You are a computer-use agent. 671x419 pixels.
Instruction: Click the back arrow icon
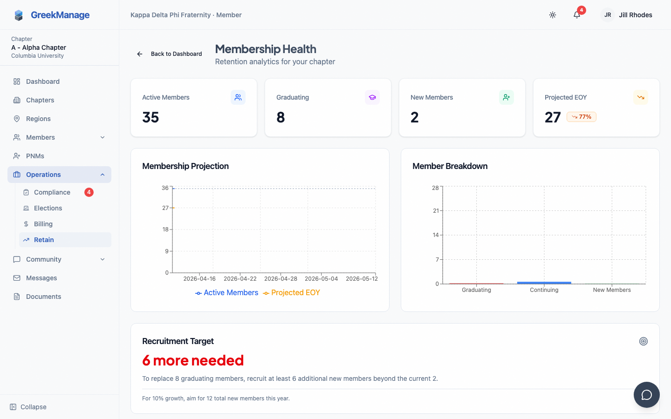tap(140, 54)
